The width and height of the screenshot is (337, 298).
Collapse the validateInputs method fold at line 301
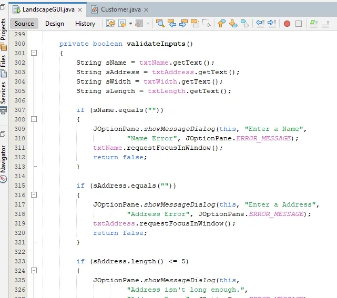click(x=34, y=53)
